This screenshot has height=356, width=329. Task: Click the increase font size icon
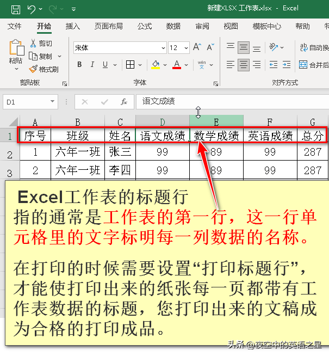click(x=197, y=47)
